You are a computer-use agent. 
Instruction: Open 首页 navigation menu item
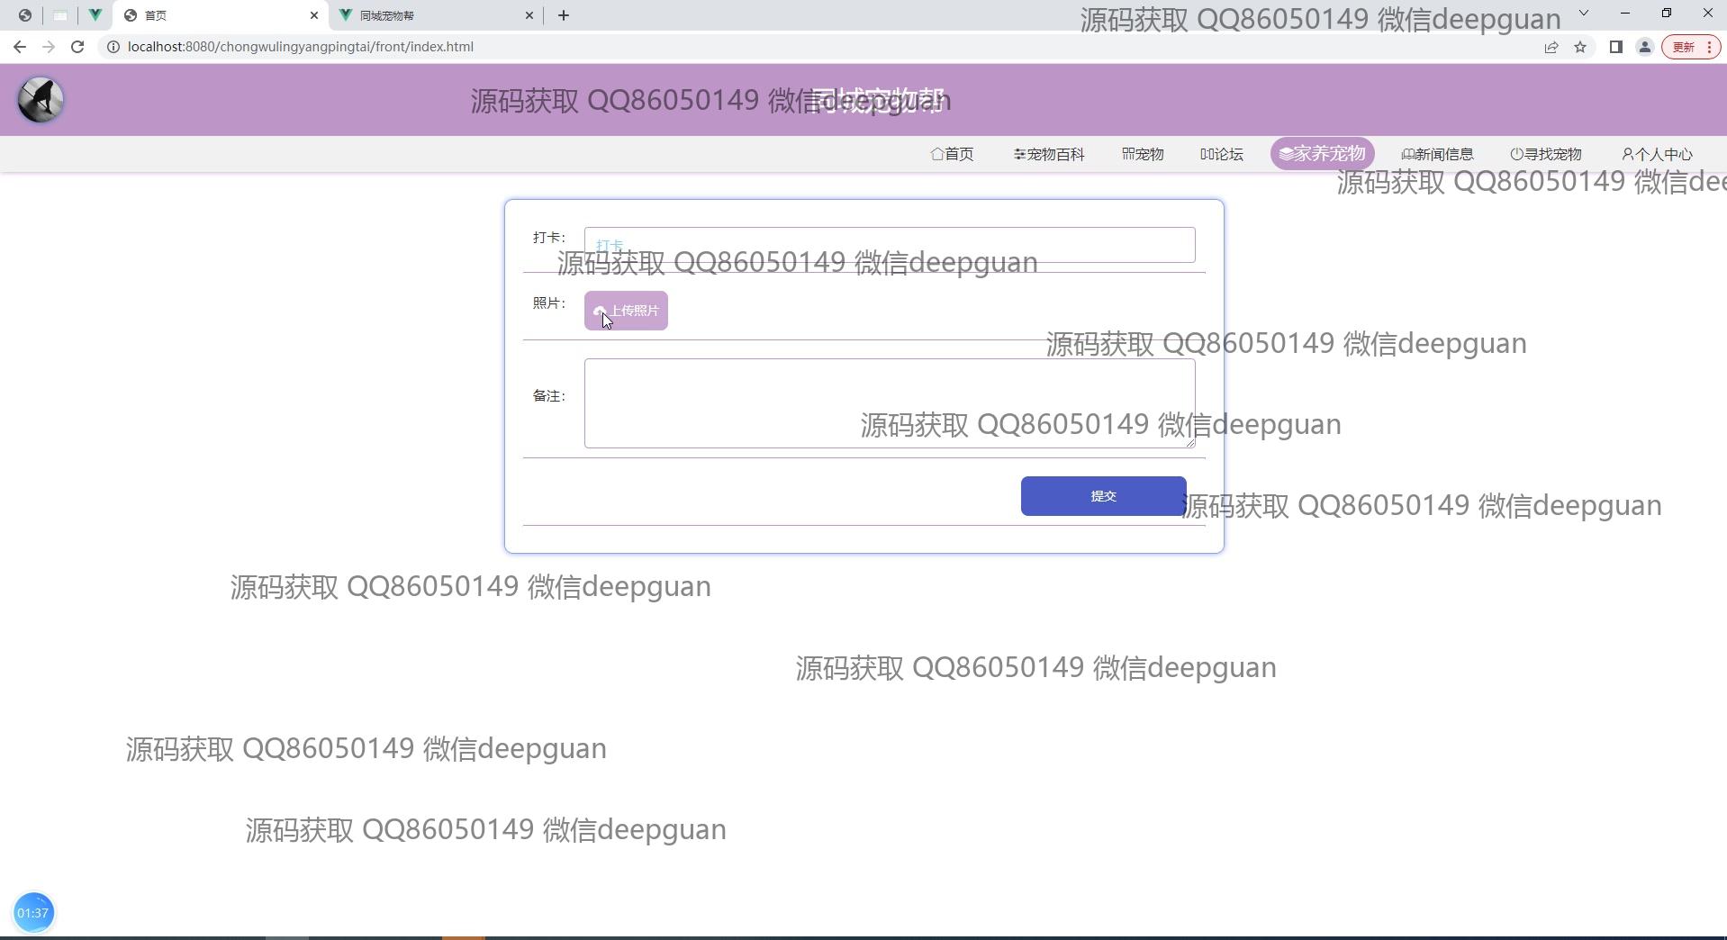point(952,154)
